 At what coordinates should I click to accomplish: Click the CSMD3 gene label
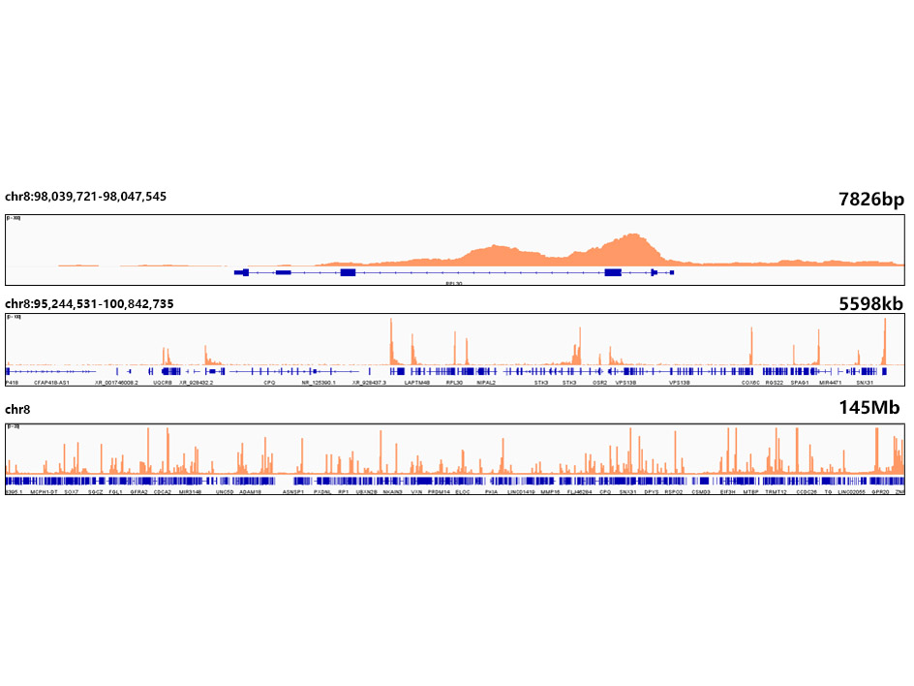(x=700, y=491)
